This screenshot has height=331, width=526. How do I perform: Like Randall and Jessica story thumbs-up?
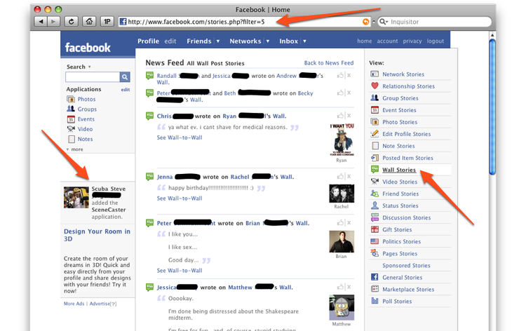[340, 76]
